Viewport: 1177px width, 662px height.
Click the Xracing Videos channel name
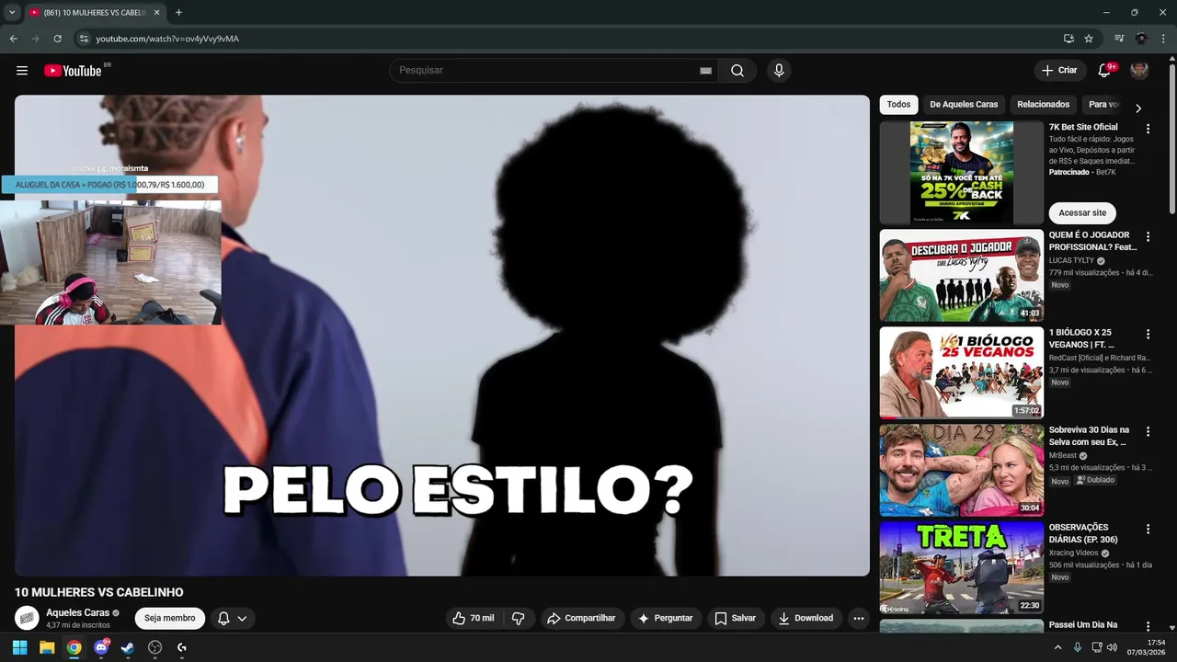(1073, 554)
